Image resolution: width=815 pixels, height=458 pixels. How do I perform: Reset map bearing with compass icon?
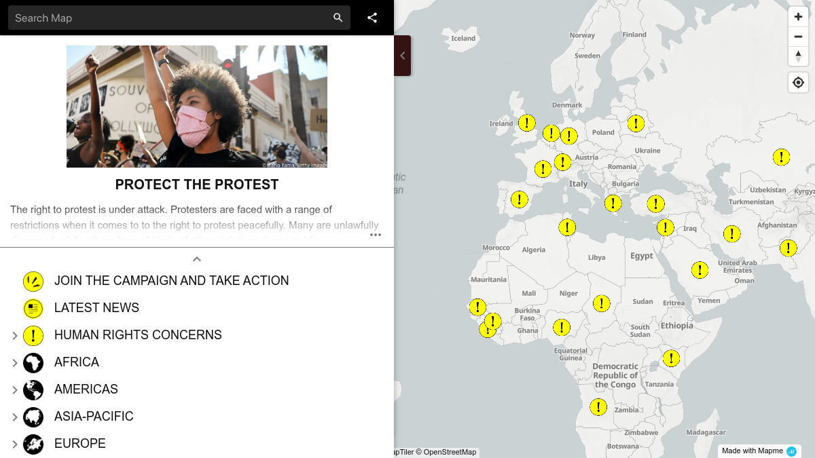[x=798, y=56]
